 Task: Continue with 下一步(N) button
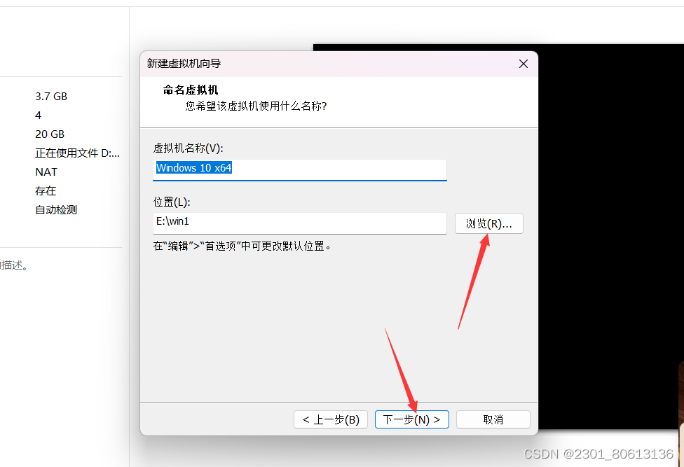412,419
